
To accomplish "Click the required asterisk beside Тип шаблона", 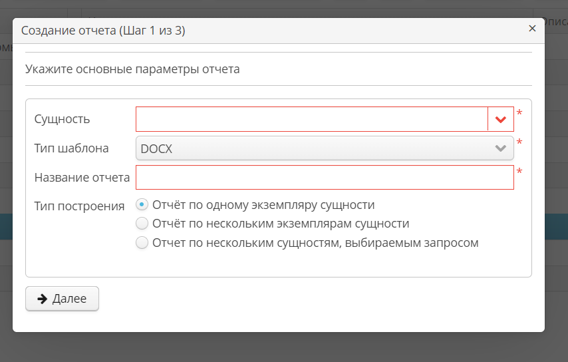I will click(519, 143).
